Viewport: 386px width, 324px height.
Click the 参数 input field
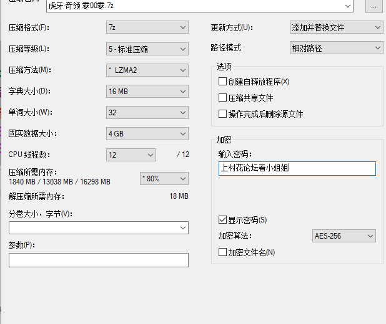point(98,260)
